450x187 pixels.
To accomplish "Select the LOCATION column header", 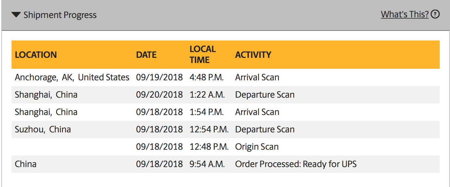I will pyautogui.click(x=36, y=55).
